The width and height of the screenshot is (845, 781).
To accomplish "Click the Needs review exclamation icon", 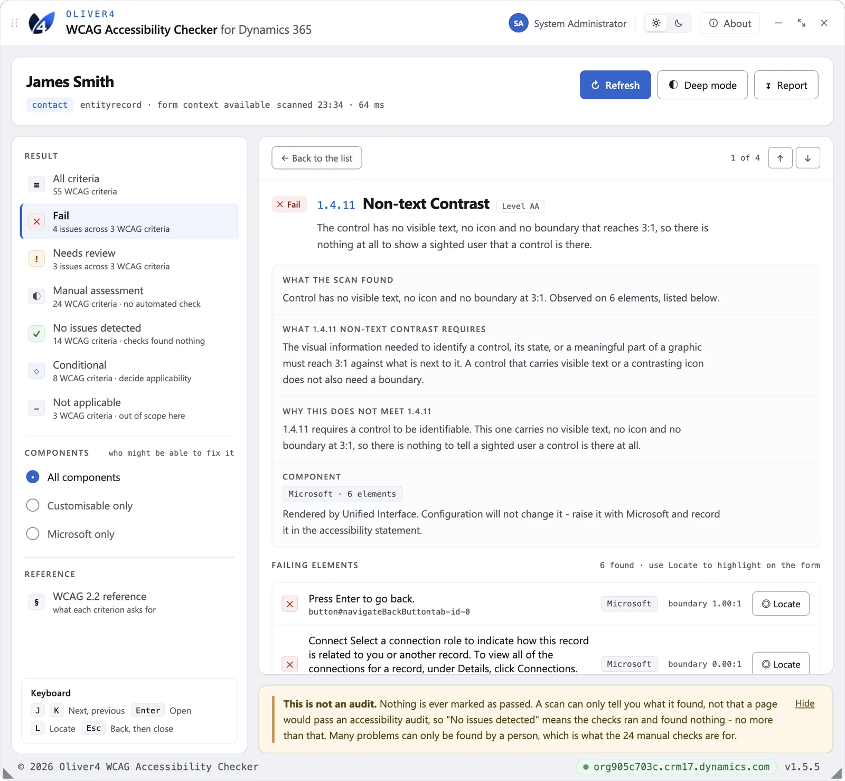I will tap(36, 259).
